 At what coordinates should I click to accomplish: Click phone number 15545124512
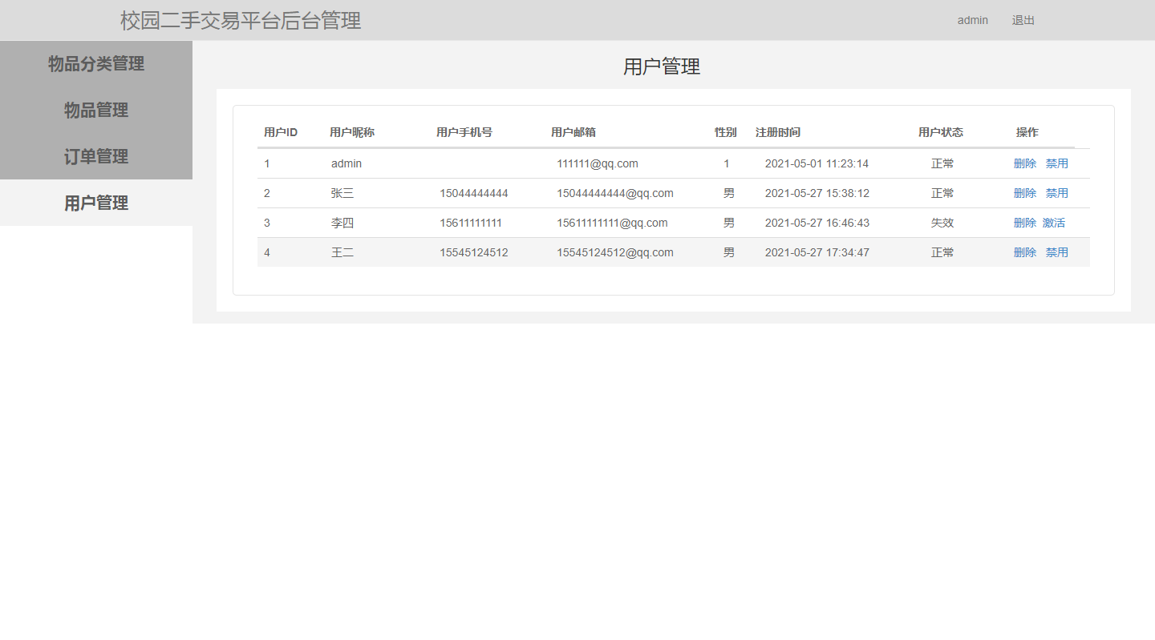tap(474, 252)
